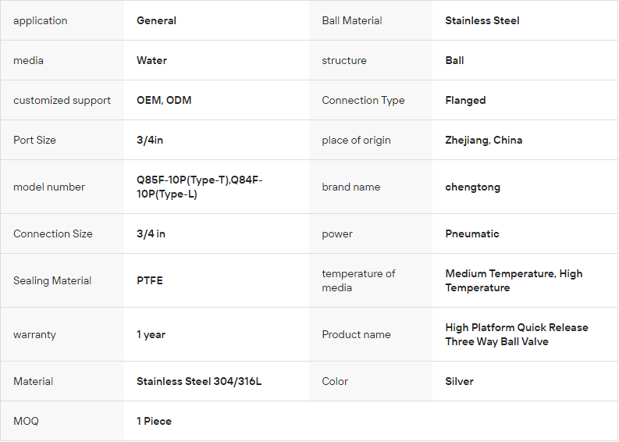The image size is (619, 442).
Task: Select the 'temperature of media' label cell
Action: point(358,281)
